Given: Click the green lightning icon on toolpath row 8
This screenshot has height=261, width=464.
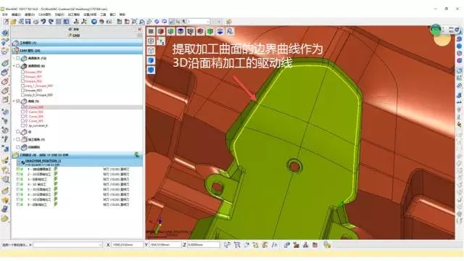Looking at the screenshot, I should coord(56,204).
